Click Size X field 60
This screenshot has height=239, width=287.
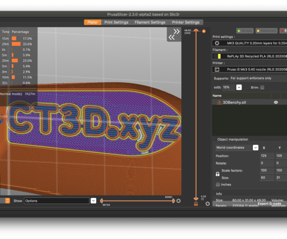pos(267,178)
